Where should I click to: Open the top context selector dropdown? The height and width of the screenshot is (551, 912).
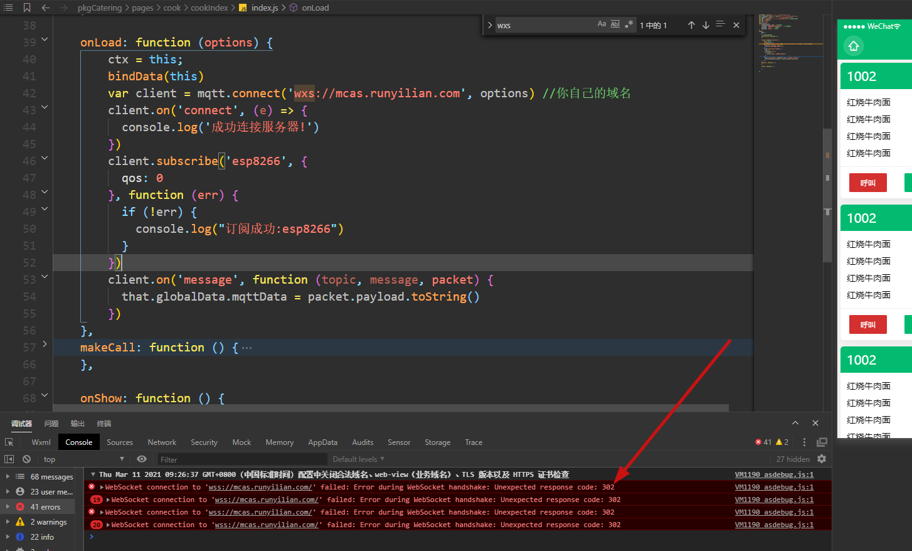pos(83,459)
